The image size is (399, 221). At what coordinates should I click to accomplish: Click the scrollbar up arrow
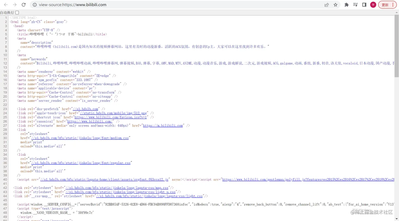[397, 12]
